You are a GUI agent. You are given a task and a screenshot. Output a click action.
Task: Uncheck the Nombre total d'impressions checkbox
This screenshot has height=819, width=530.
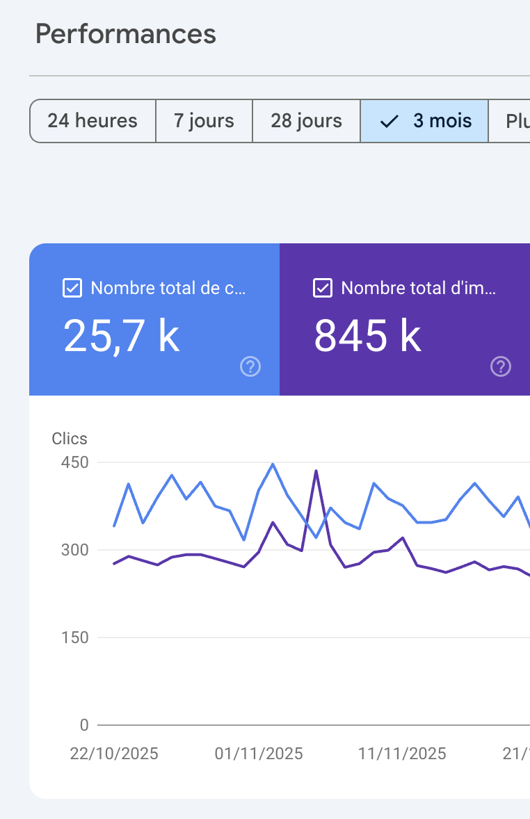323,288
